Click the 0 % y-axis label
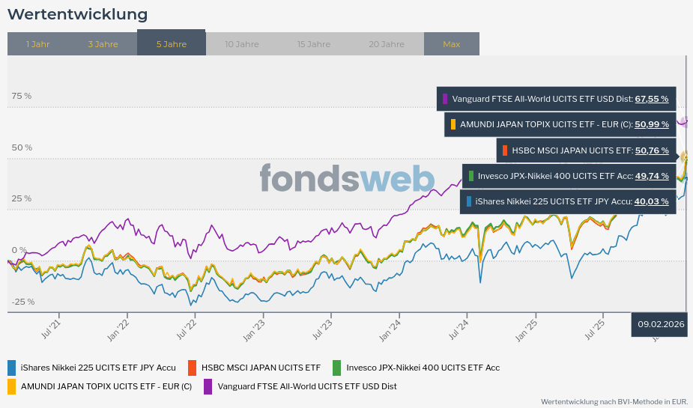This screenshot has width=693, height=408. click(19, 250)
